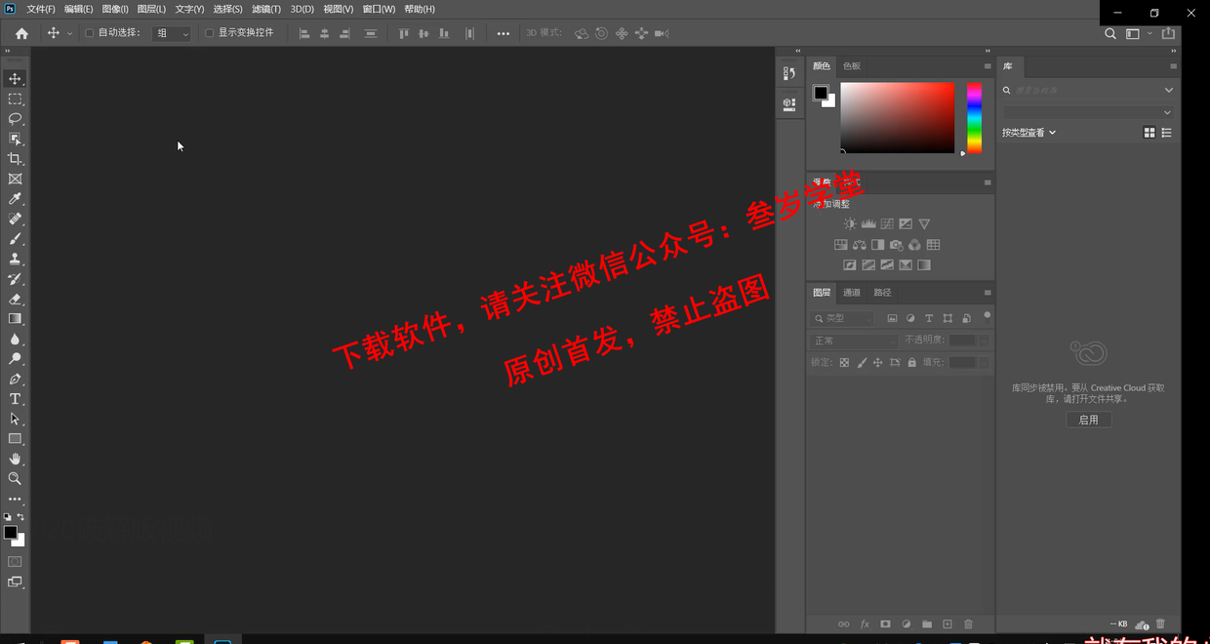Pick the Horizontal Type tool
The width and height of the screenshot is (1210, 644).
[15, 398]
